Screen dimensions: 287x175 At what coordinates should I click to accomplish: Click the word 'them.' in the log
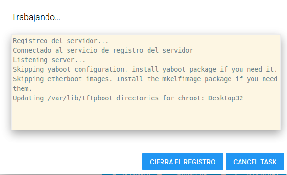click(x=23, y=88)
